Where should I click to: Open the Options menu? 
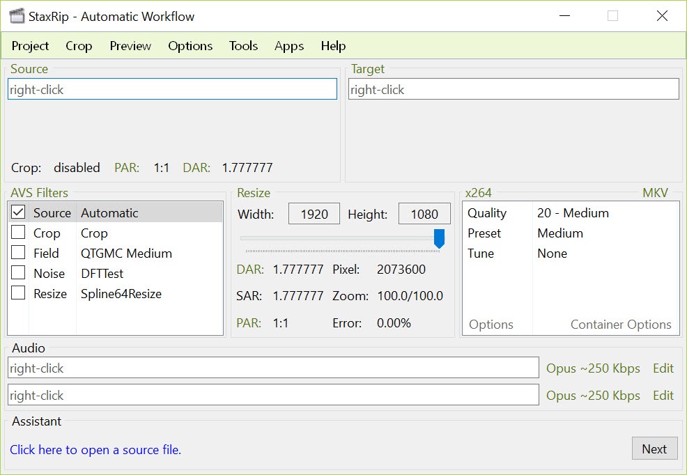coord(190,46)
